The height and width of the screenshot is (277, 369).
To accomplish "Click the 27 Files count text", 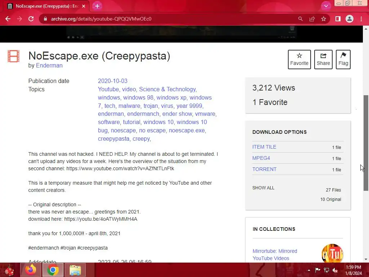I will pyautogui.click(x=333, y=190).
